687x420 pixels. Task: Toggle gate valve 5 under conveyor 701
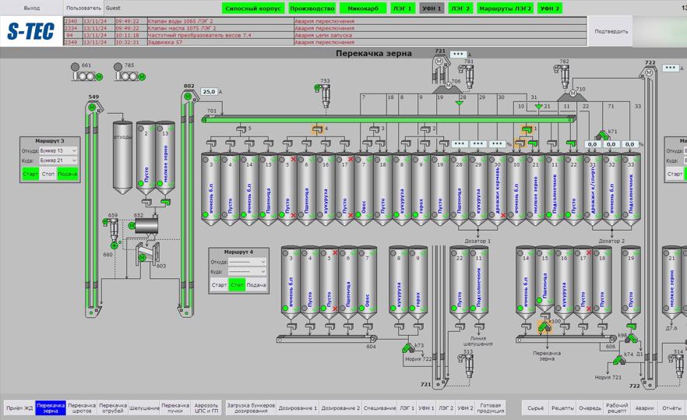click(241, 129)
